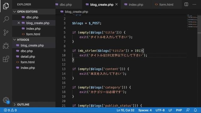201x113 pixels.
Task: Change line ending via LF status item
Action: 170,110
